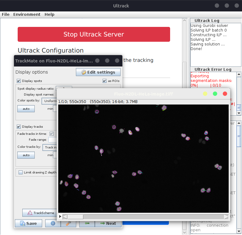The width and height of the screenshot is (242, 235).
Task: Click Ultrack Configuration heading
Action: [51, 50]
